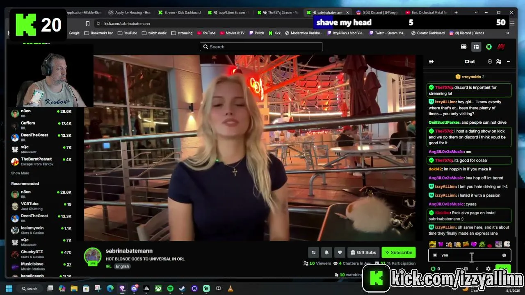Open ChuckyBTZ recommended channel

coord(41,254)
